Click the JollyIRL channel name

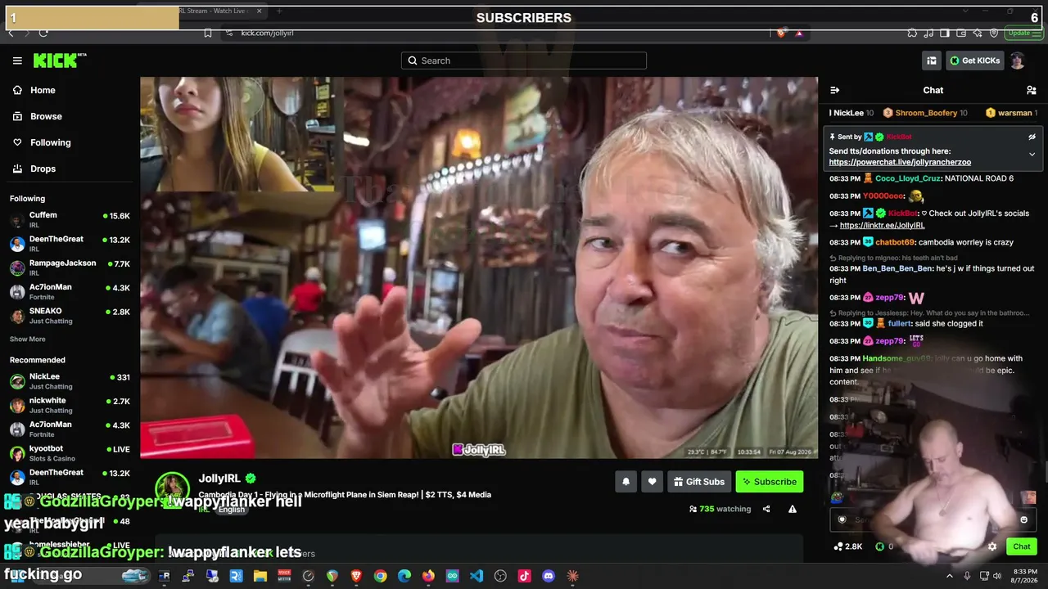[x=219, y=479]
